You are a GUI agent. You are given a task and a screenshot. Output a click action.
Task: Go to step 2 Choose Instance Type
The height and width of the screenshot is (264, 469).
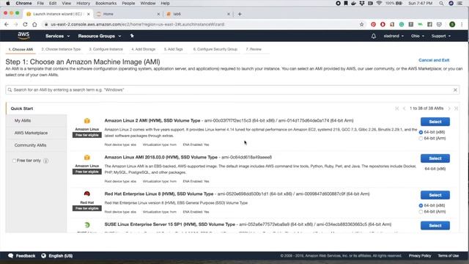click(x=61, y=49)
